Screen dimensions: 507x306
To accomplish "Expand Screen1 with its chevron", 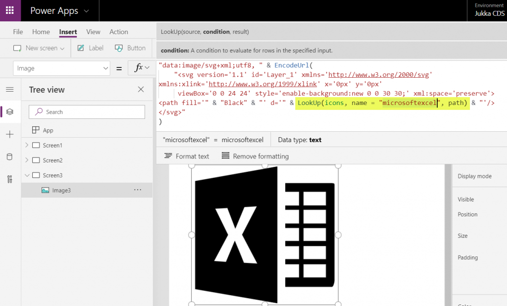I will click(27, 145).
